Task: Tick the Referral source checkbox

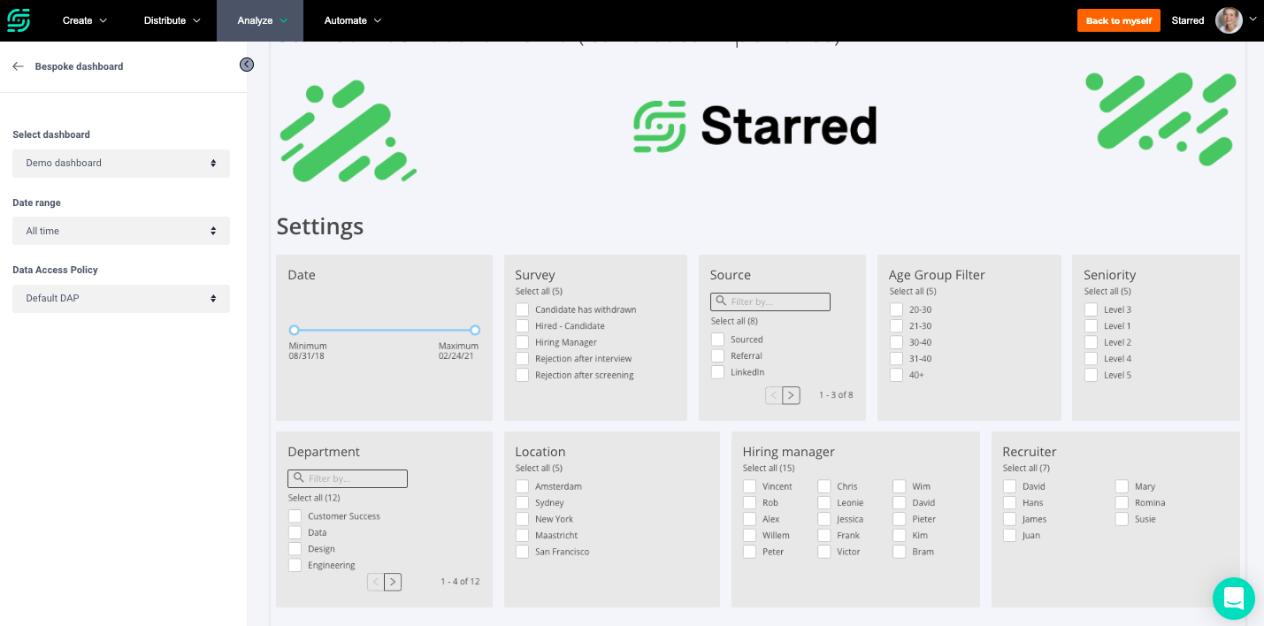Action: (x=718, y=355)
